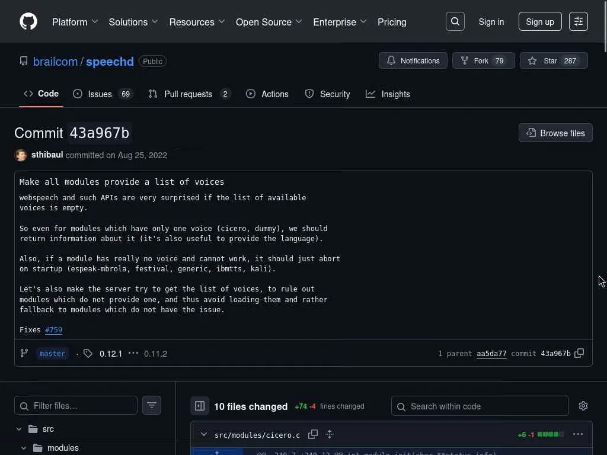
Task: Switch to the Pull requests tab
Action: 189,94
